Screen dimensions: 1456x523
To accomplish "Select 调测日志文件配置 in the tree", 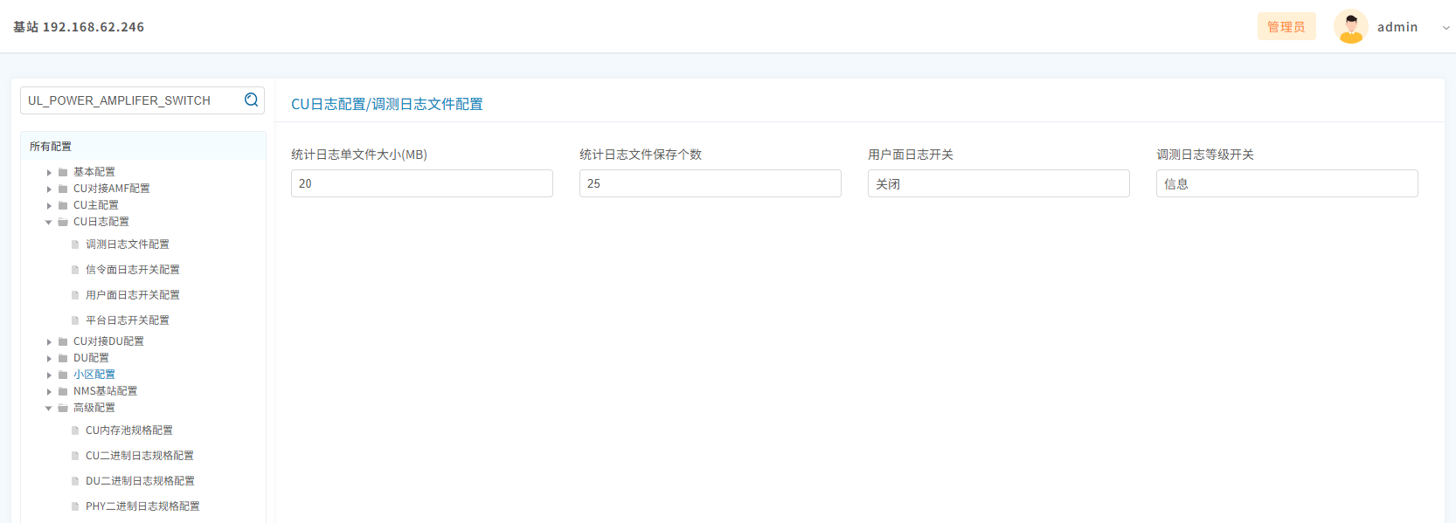I will 128,244.
